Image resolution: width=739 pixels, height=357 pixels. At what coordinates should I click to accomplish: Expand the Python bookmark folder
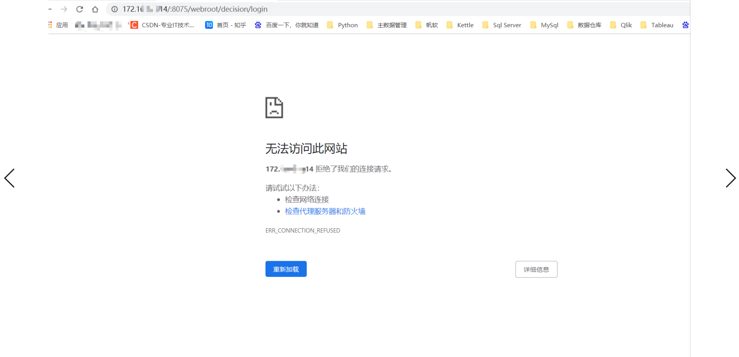click(342, 25)
